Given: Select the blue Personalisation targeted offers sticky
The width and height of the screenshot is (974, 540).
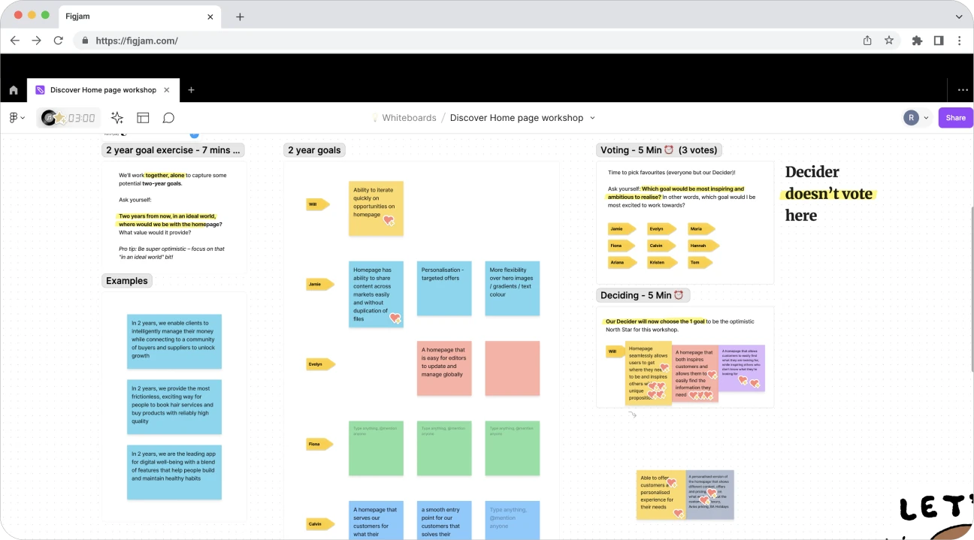Looking at the screenshot, I should (444, 288).
